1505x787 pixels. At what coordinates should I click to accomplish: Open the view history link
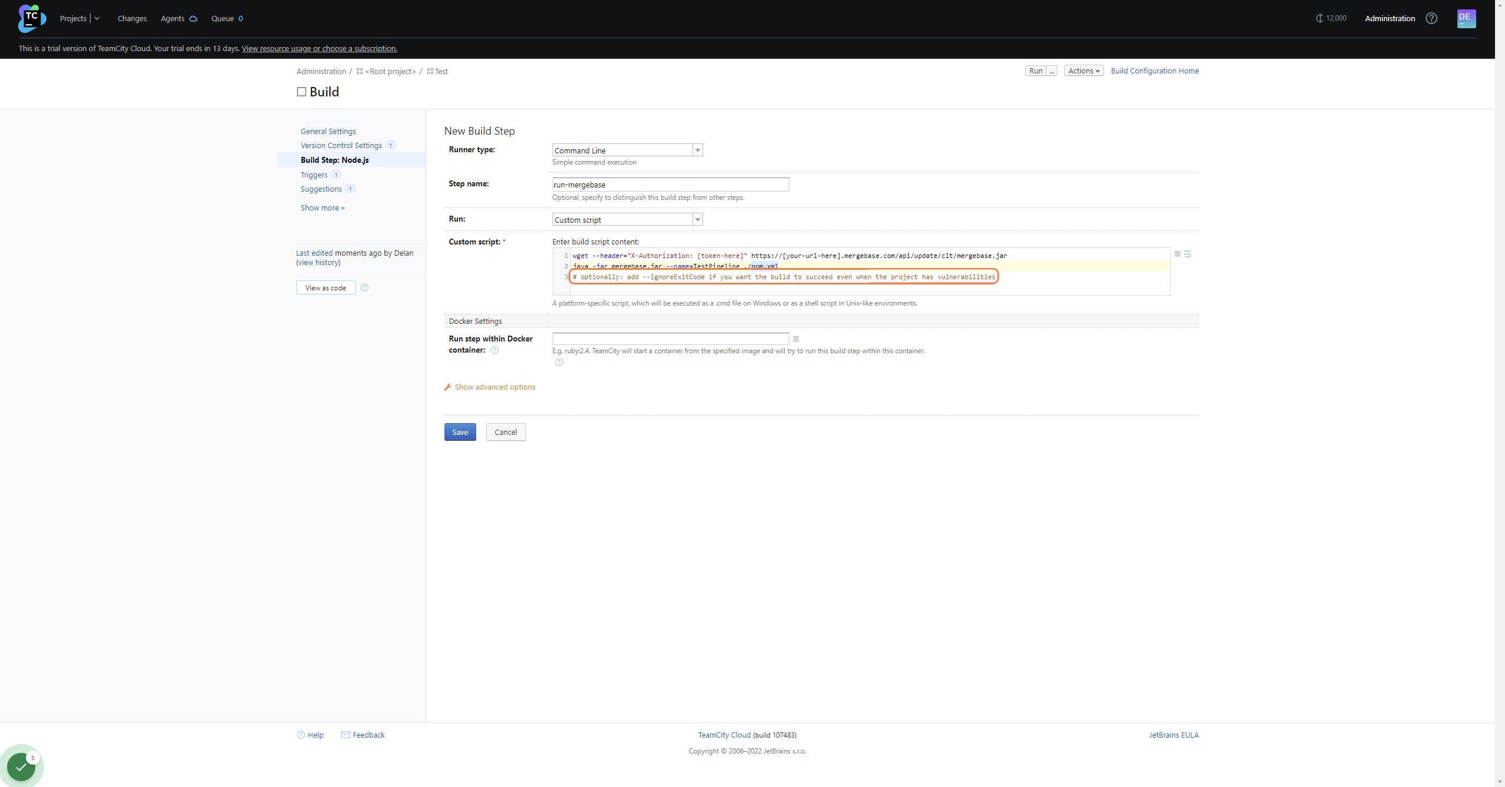(318, 262)
